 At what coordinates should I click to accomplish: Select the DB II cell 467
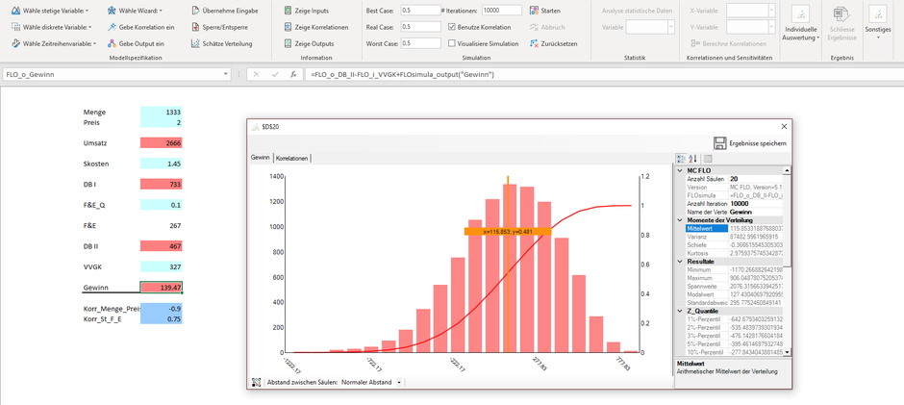coord(162,246)
